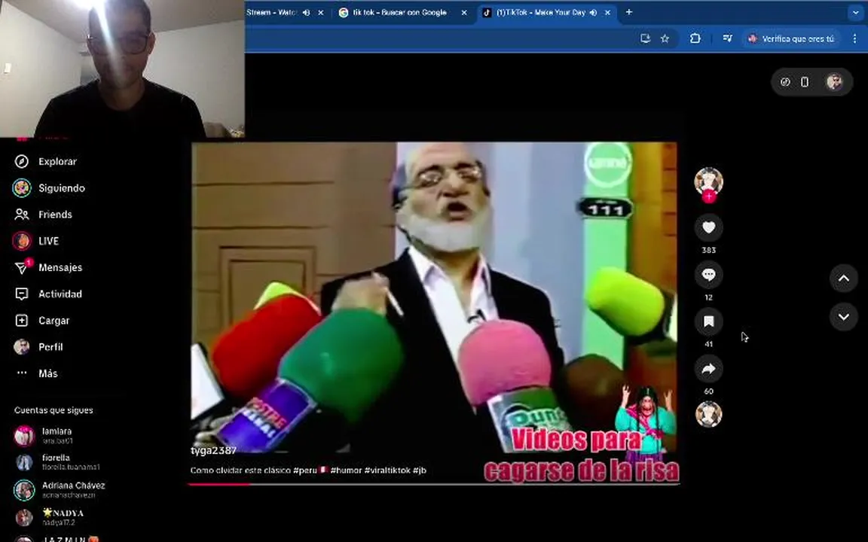Screen dimensions: 868x542
Task: Click the tyga2387 username link
Action: click(214, 451)
